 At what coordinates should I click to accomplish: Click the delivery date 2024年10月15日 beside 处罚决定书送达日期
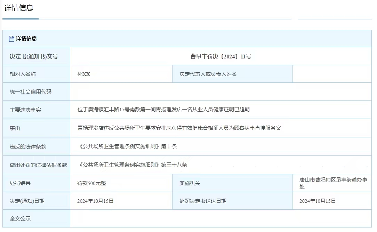coord(318,201)
